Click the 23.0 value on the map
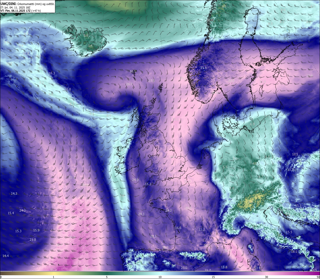 pyautogui.click(x=184, y=268)
